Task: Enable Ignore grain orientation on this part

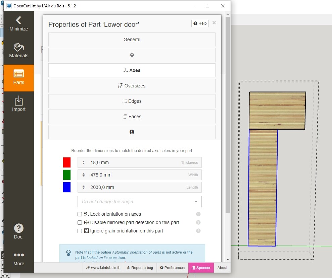Action: (x=80, y=231)
